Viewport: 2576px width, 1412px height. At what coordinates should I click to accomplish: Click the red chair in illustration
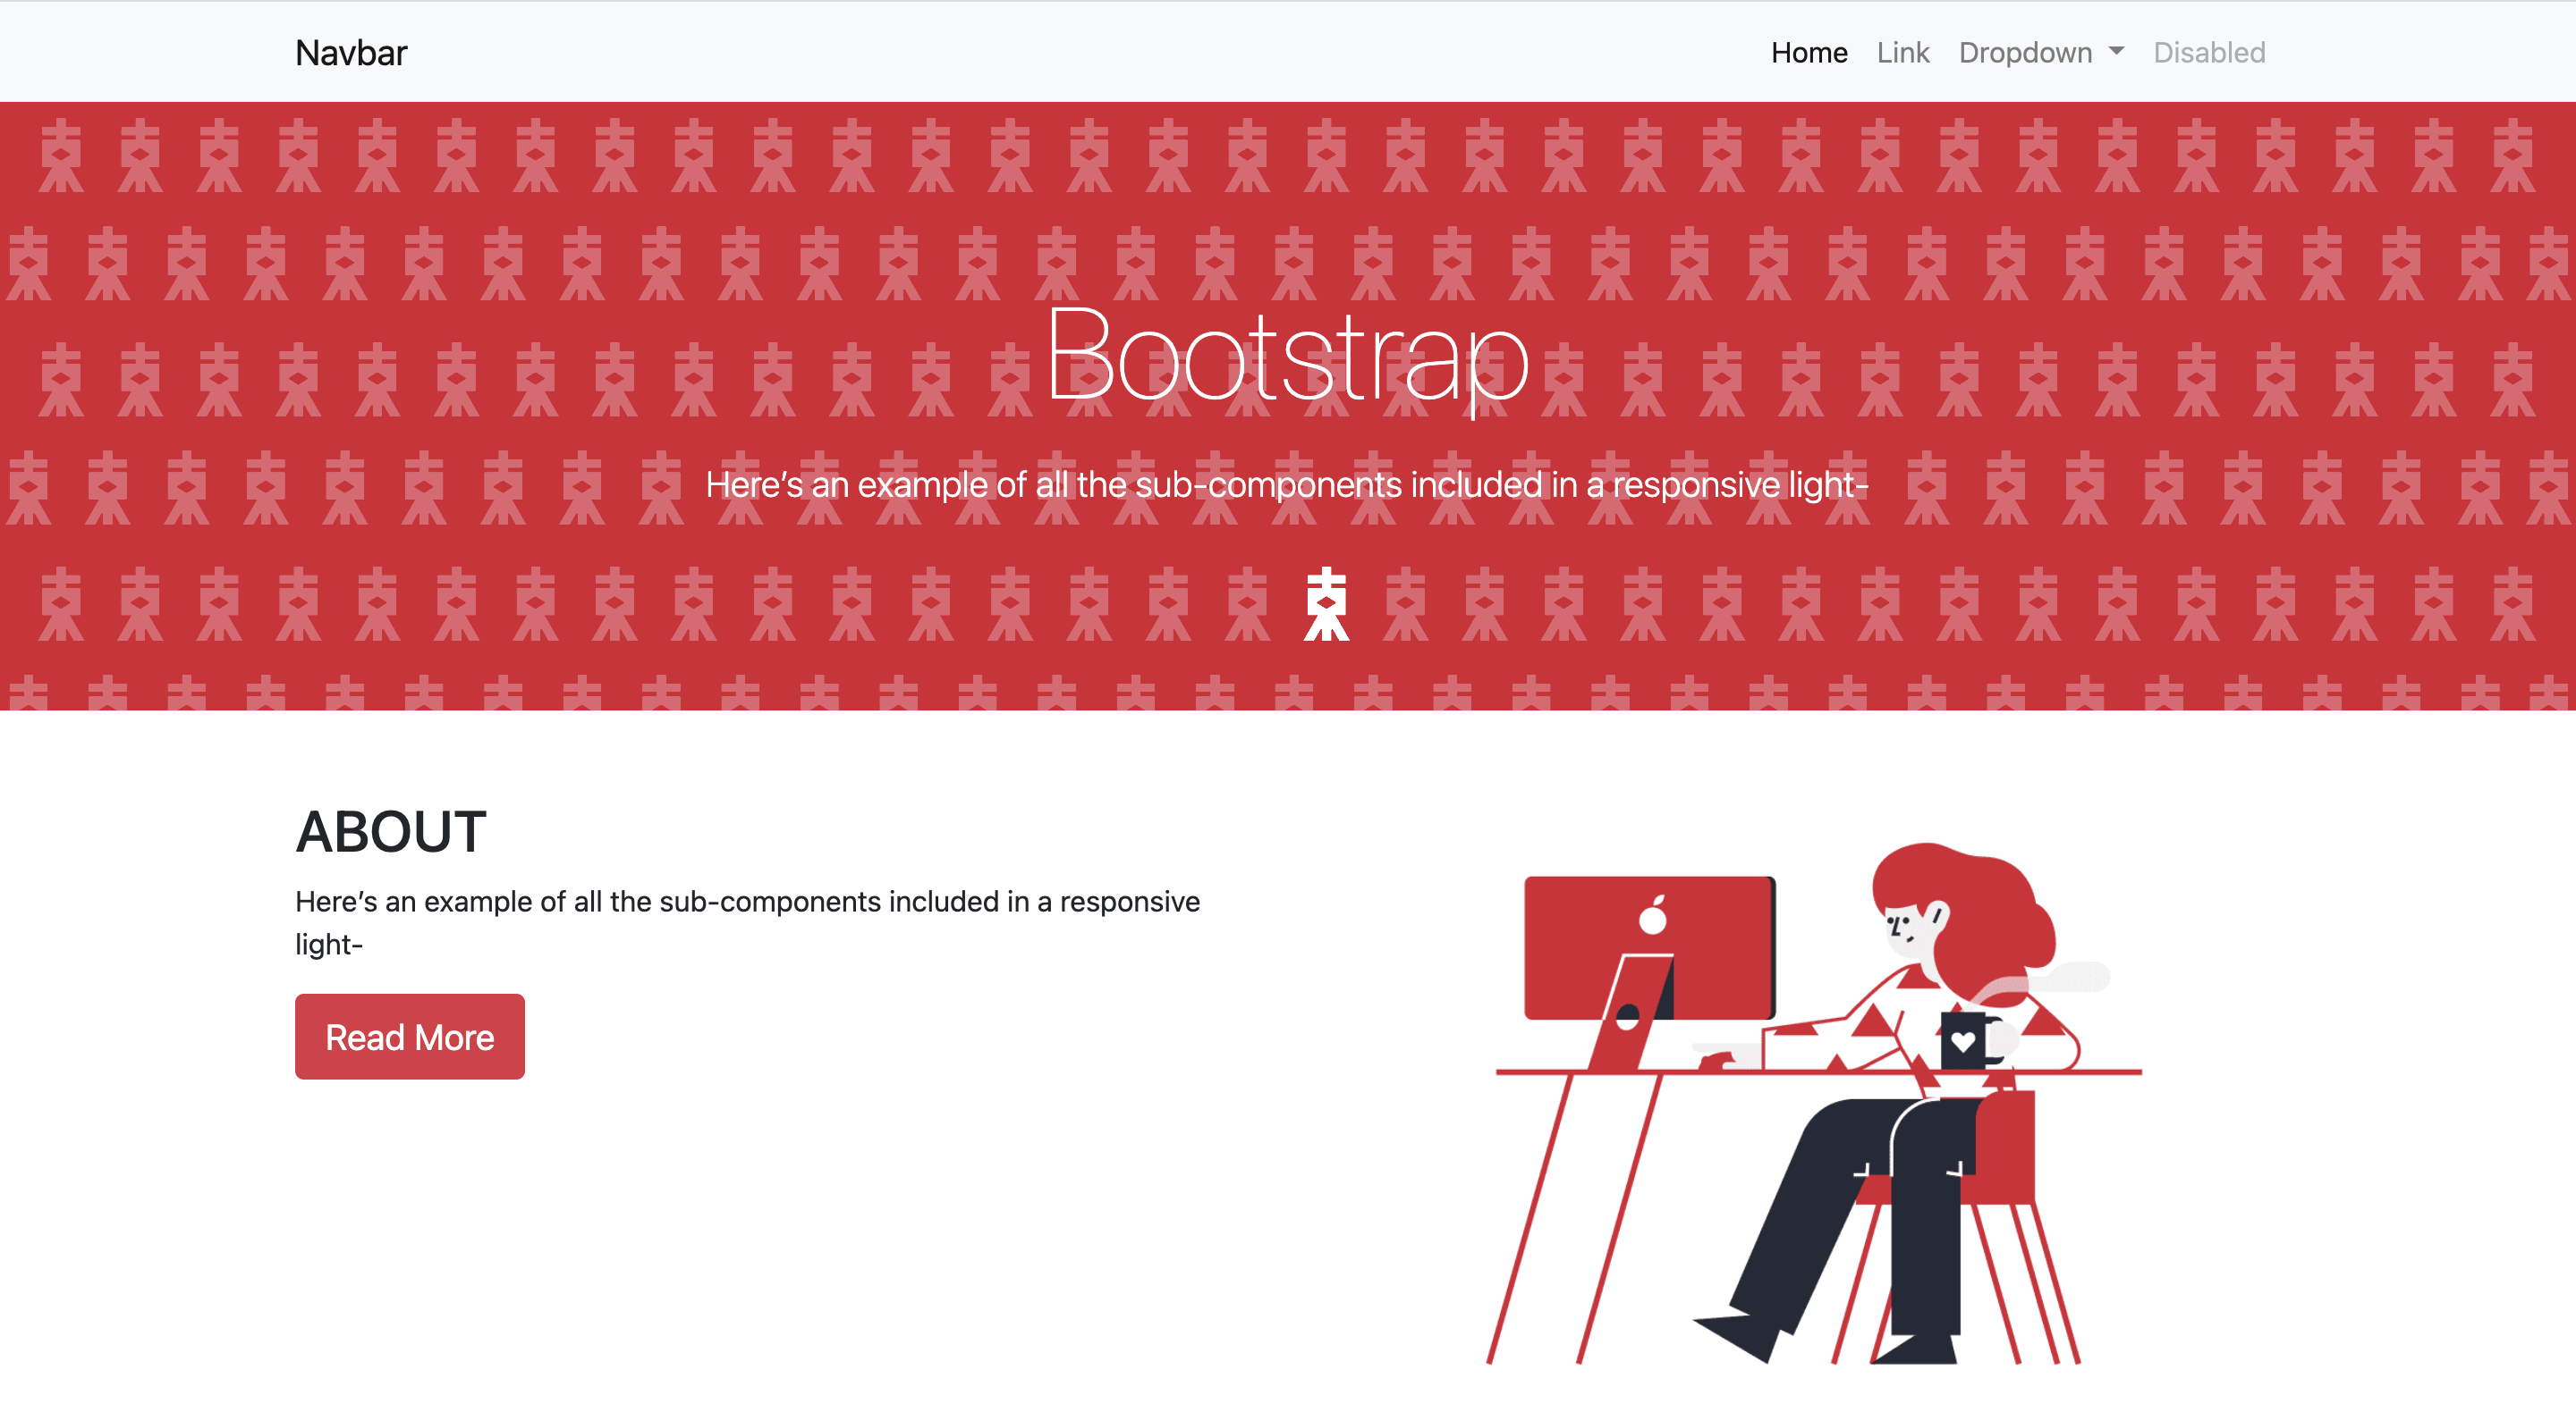pyautogui.click(x=2005, y=1149)
